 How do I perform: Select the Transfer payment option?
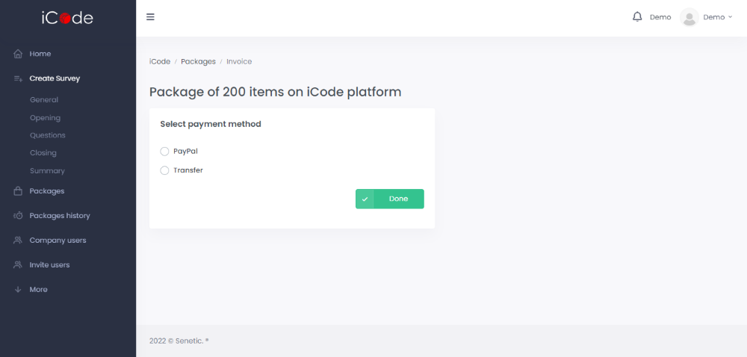pyautogui.click(x=165, y=170)
